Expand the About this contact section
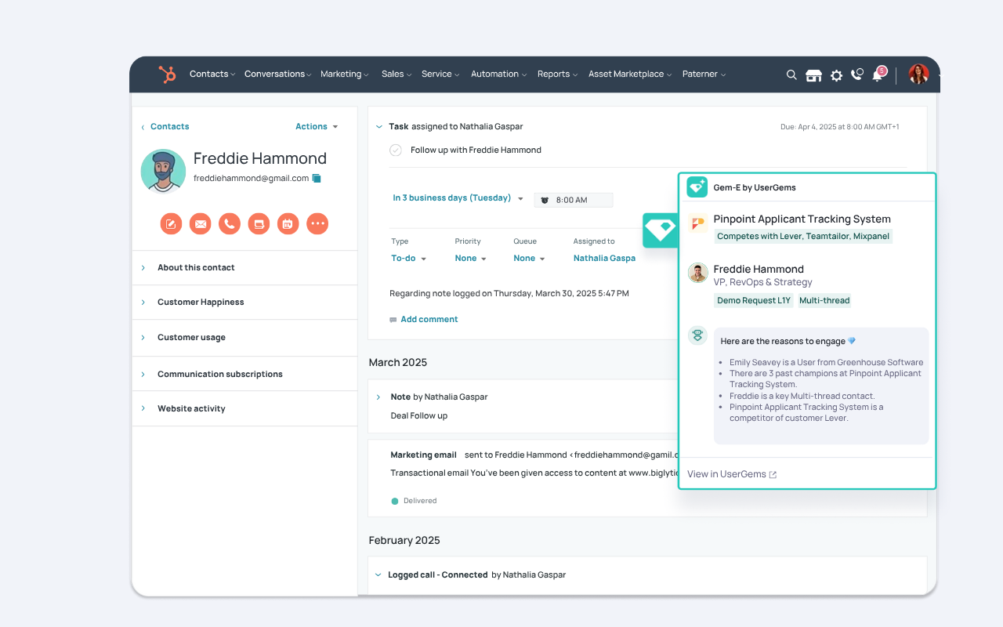This screenshot has width=1003, height=627. (196, 268)
